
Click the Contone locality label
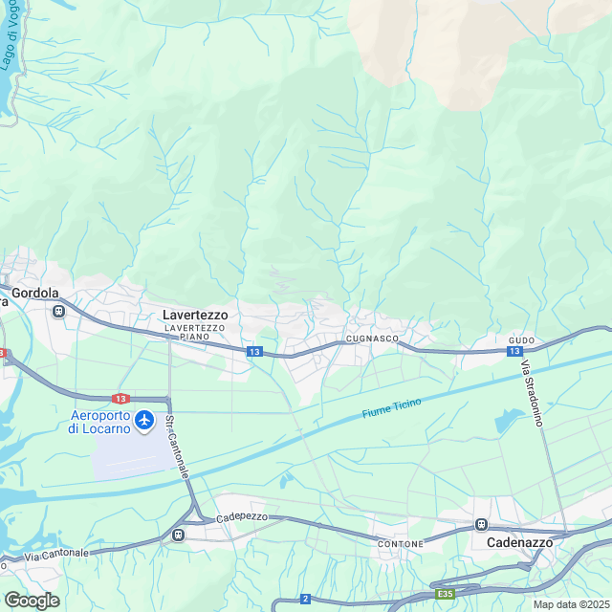click(x=401, y=544)
